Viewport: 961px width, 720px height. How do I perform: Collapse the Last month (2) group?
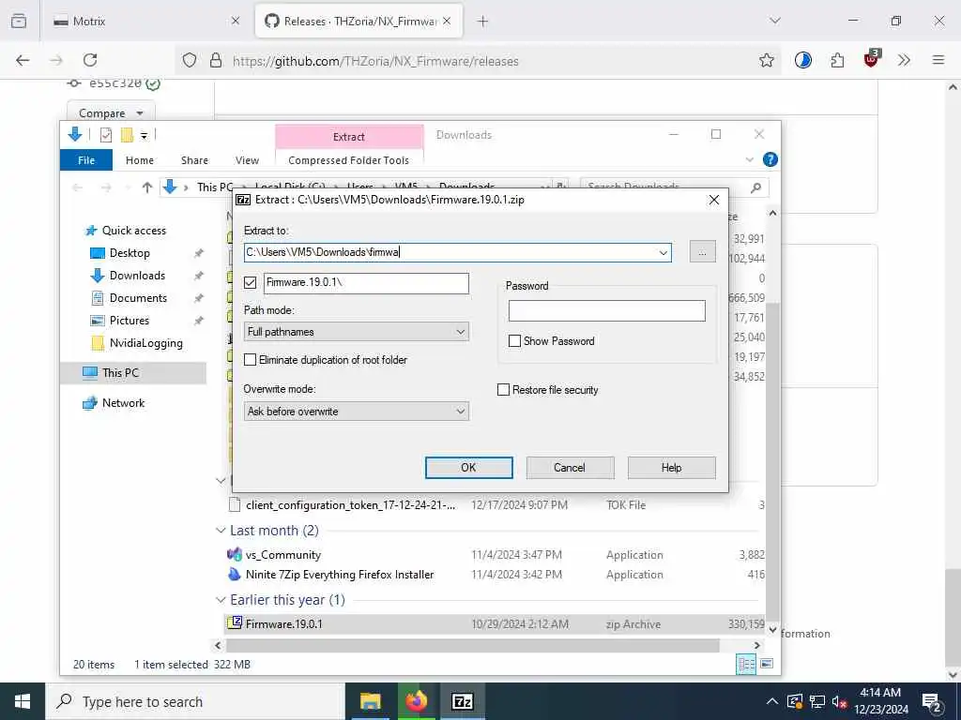(x=221, y=531)
